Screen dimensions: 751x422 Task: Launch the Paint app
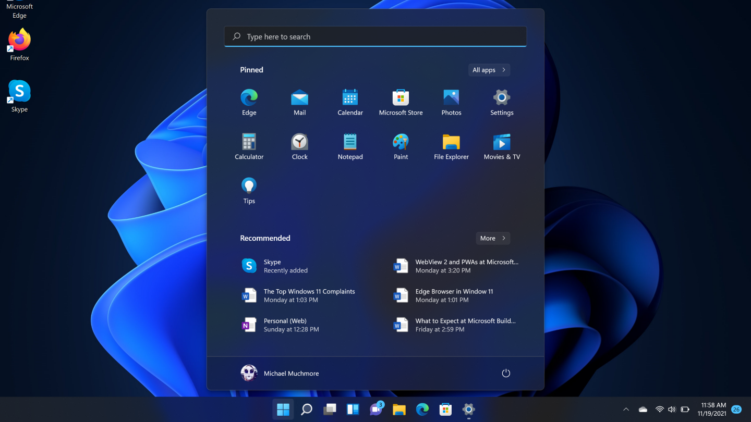click(401, 146)
